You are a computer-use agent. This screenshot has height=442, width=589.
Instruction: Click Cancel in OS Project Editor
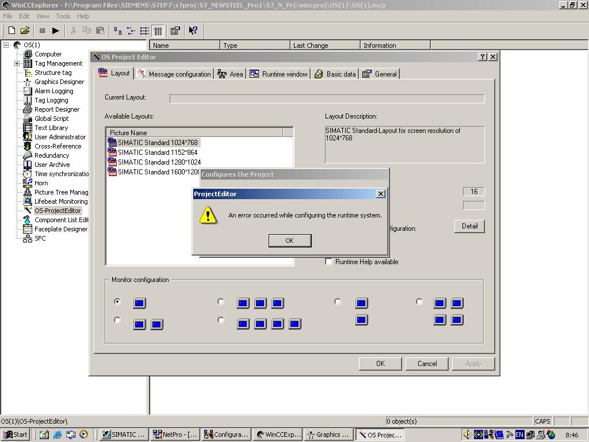pyautogui.click(x=427, y=364)
